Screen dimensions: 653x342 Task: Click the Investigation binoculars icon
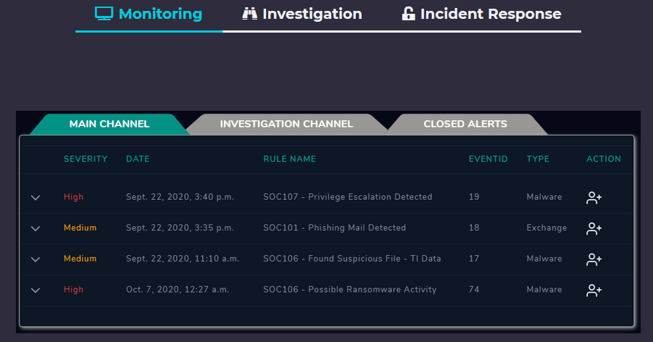pyautogui.click(x=250, y=14)
